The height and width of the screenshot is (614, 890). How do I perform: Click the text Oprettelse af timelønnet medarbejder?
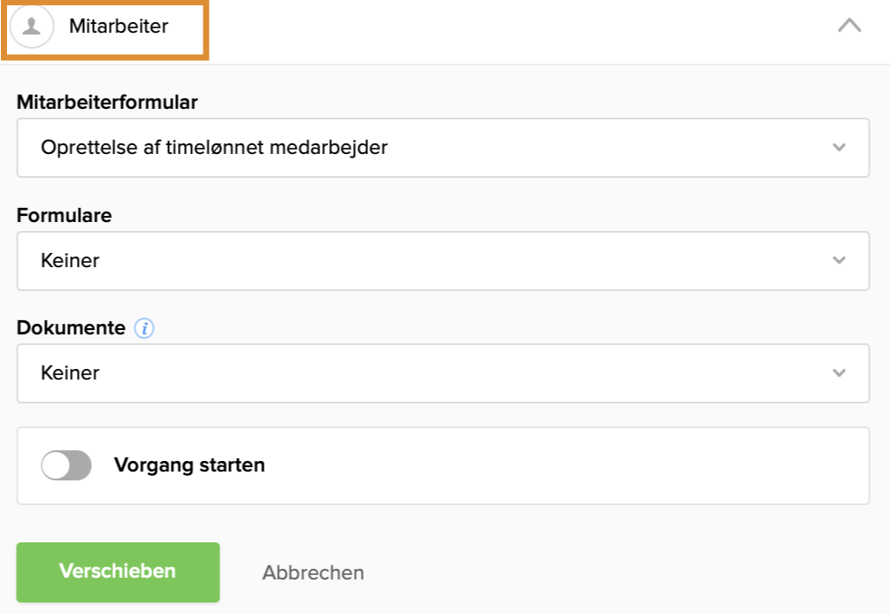coord(214,148)
